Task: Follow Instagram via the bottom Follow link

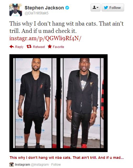Action: coord(56,164)
